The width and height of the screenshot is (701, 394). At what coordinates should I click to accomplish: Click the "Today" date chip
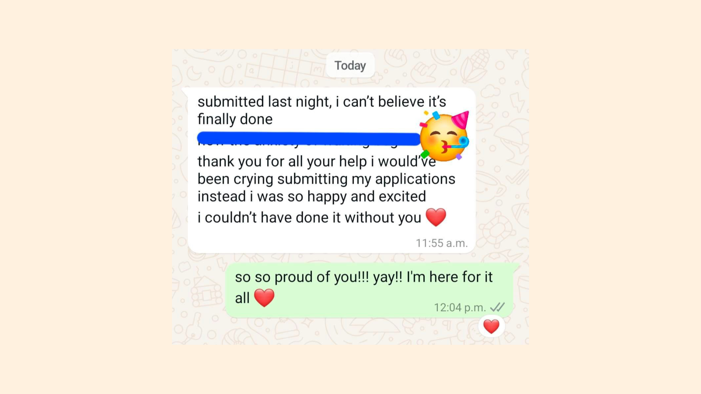[x=350, y=65]
